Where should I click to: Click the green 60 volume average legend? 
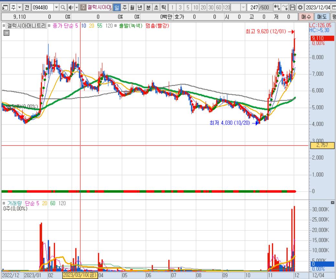pos(53,203)
